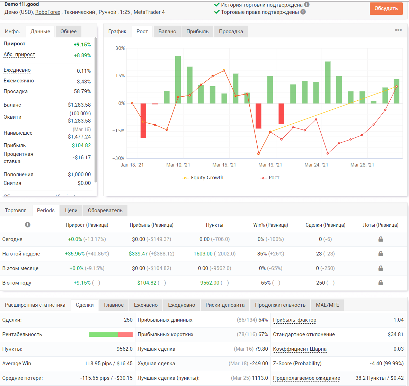Click the Обсудить button
The width and height of the screenshot is (409, 386).
click(386, 8)
